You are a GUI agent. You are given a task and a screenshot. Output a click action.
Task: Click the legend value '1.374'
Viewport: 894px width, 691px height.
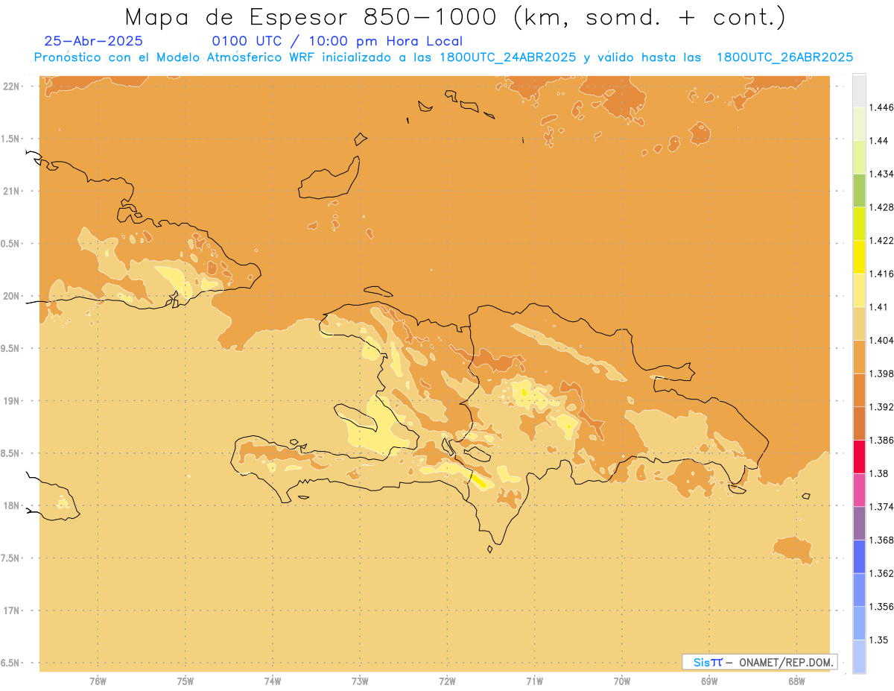click(881, 507)
